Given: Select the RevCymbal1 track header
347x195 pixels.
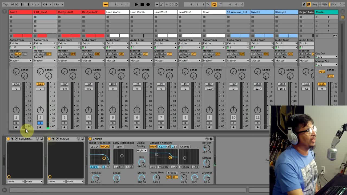Looking at the screenshot, I should 69,12.
